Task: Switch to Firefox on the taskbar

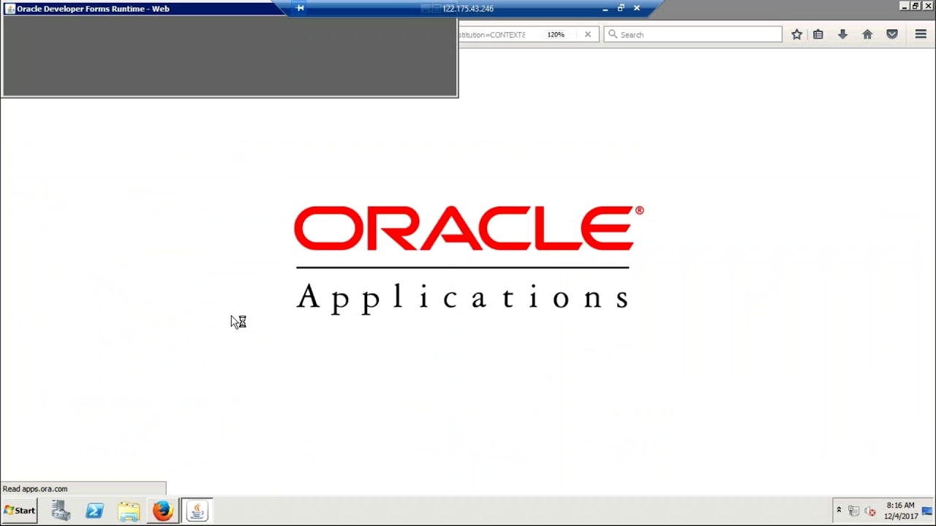Action: [162, 511]
